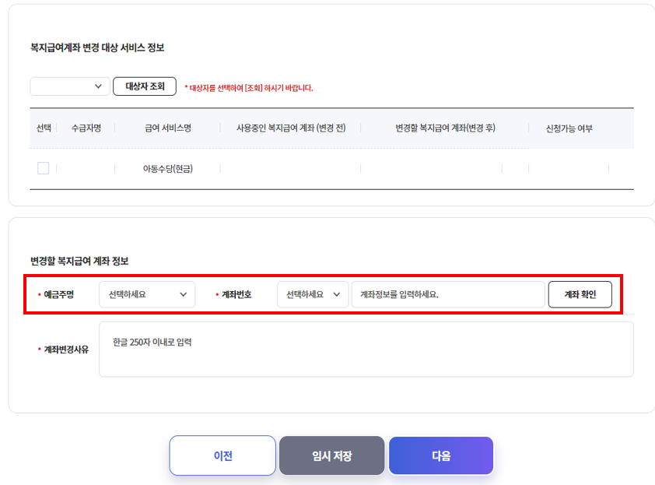Click the 이전 button
The width and height of the screenshot is (655, 485).
(x=222, y=455)
